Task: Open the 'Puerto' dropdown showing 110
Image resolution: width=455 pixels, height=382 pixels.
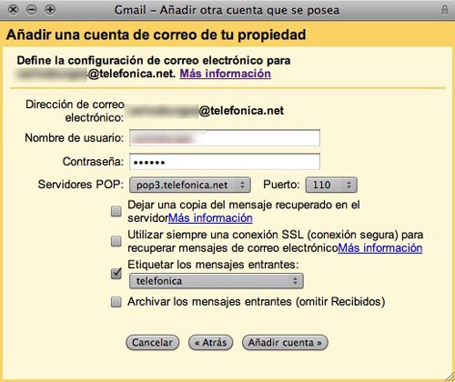Action: point(331,185)
